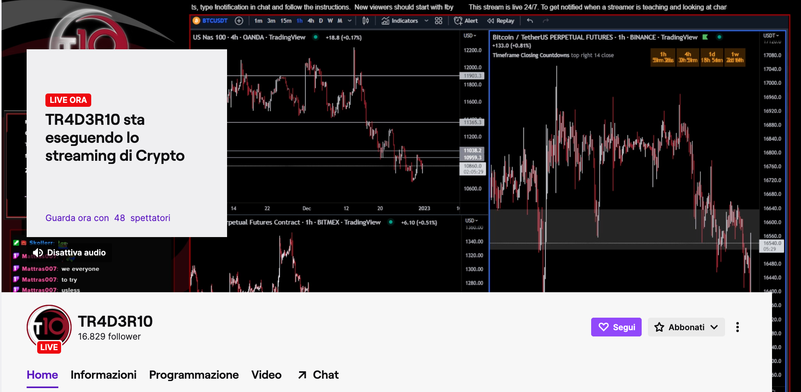Open the Abbonati subscribe dropdown
The width and height of the screenshot is (801, 392).
pyautogui.click(x=686, y=327)
